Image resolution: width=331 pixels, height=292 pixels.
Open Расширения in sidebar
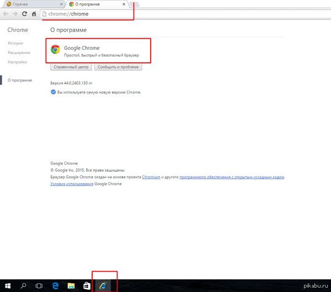19,52
